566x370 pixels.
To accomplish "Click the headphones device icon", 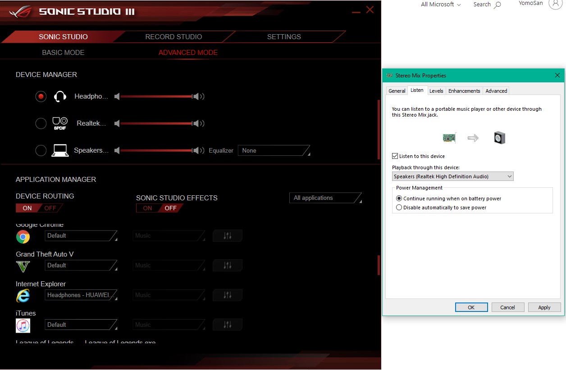I will click(x=60, y=96).
